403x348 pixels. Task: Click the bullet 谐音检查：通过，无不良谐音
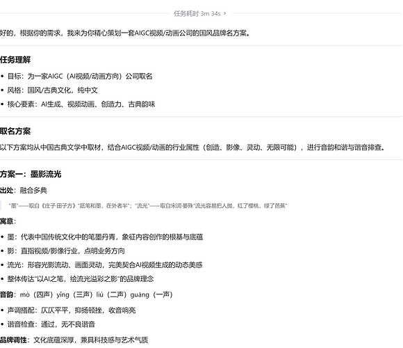(51, 324)
